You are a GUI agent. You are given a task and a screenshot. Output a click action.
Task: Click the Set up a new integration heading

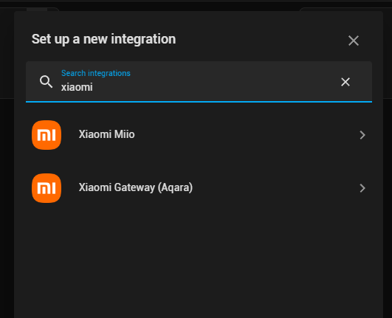[x=104, y=39]
